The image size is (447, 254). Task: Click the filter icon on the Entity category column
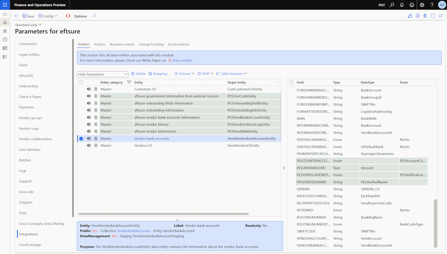coord(129,82)
